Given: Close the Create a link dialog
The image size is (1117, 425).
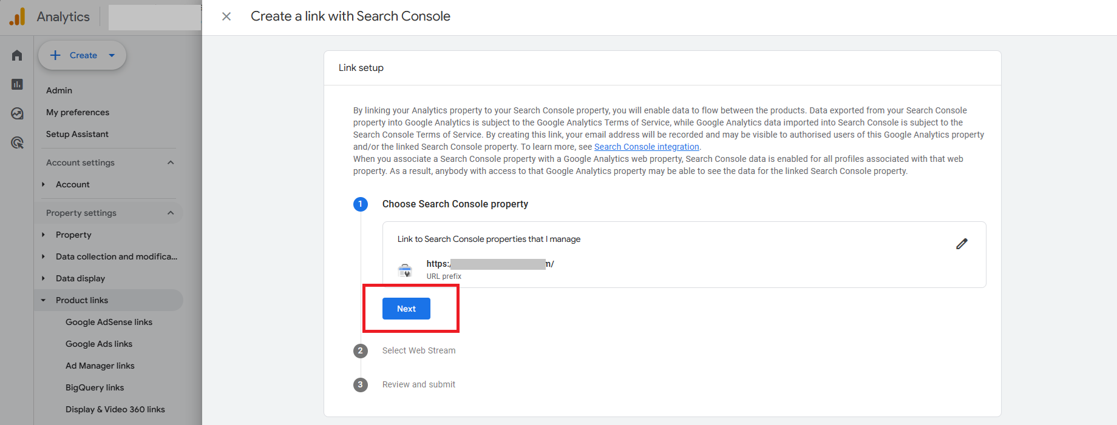Looking at the screenshot, I should (226, 16).
